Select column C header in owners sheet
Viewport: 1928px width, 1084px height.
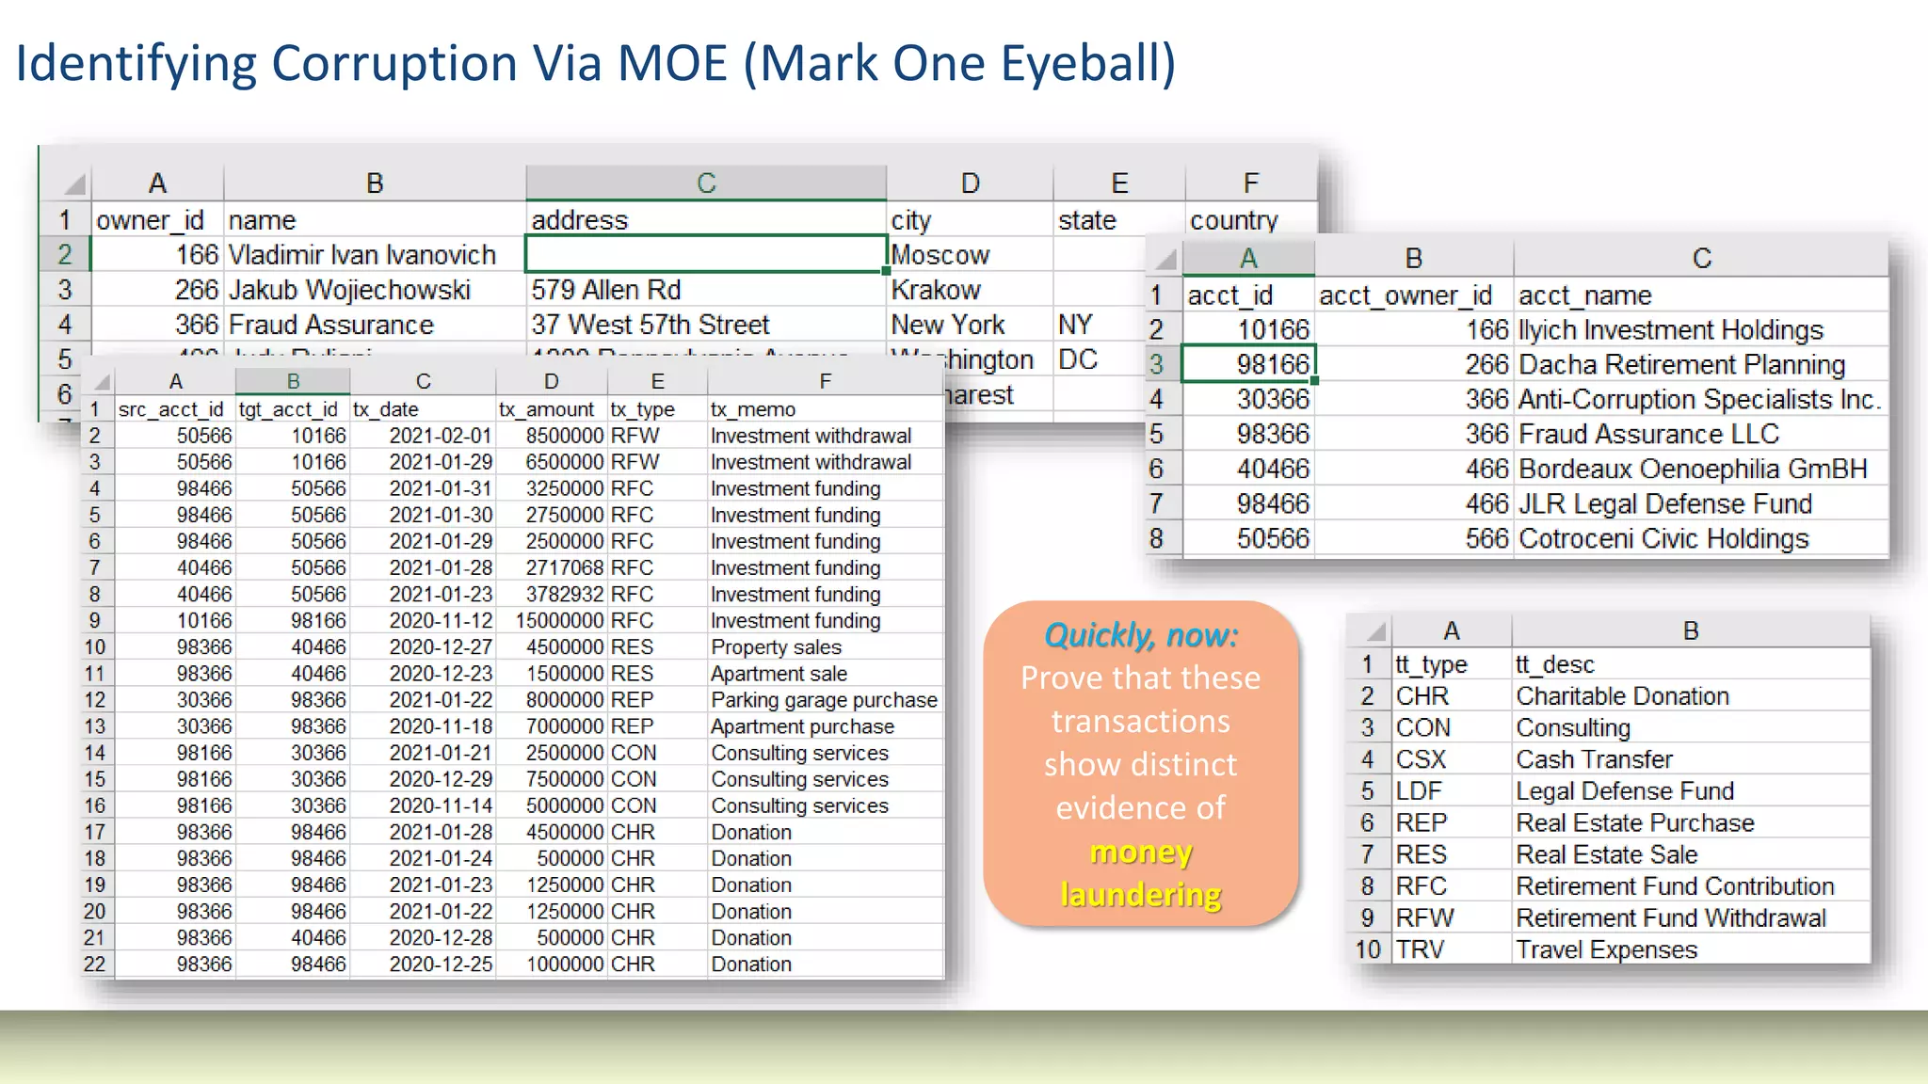pos(706,183)
